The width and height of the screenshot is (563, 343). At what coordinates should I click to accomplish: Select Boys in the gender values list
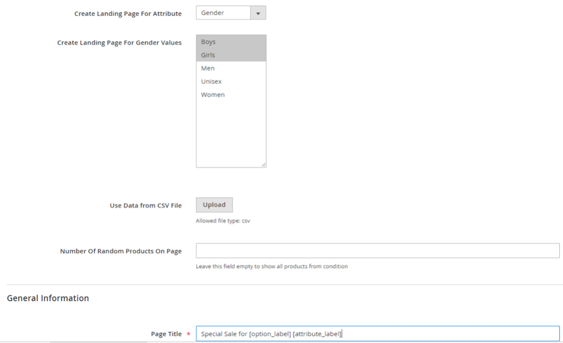click(231, 42)
